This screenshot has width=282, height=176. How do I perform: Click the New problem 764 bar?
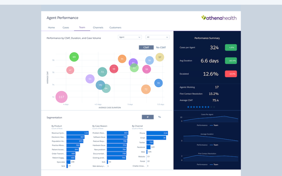(x=117, y=150)
